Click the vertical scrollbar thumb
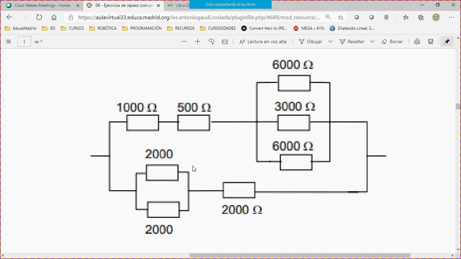This screenshot has width=461, height=259. tap(458, 107)
